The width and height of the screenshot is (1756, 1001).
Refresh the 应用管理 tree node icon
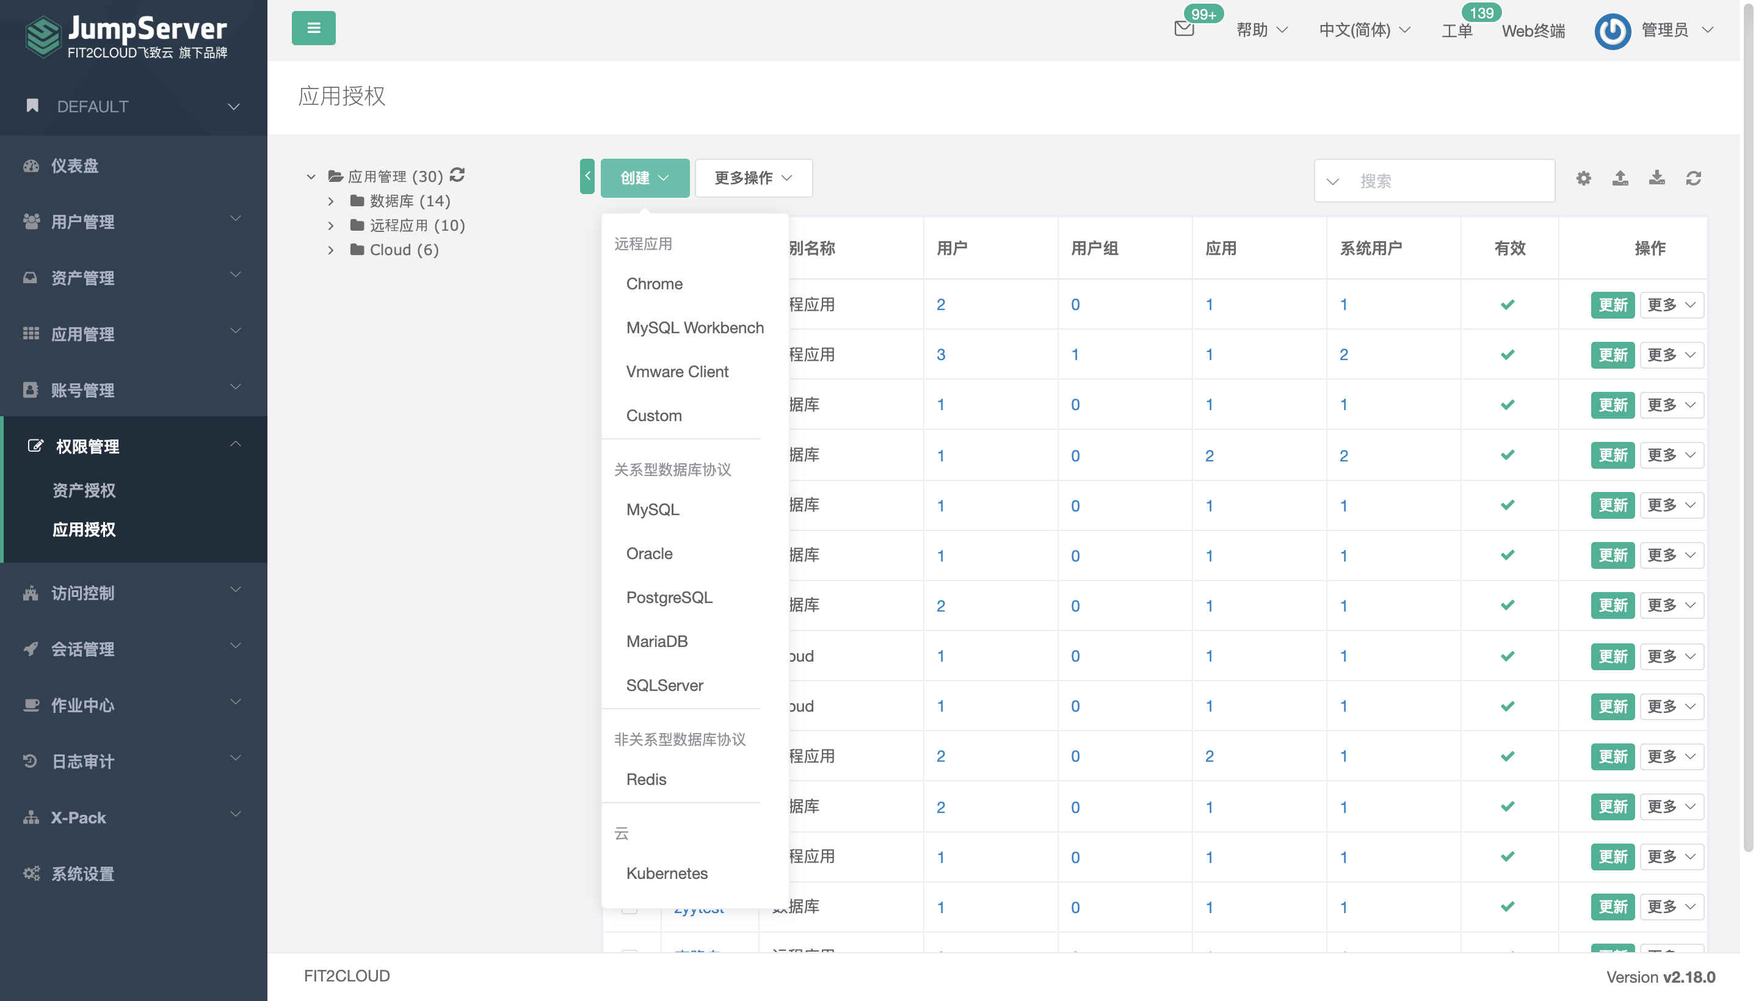coord(458,175)
